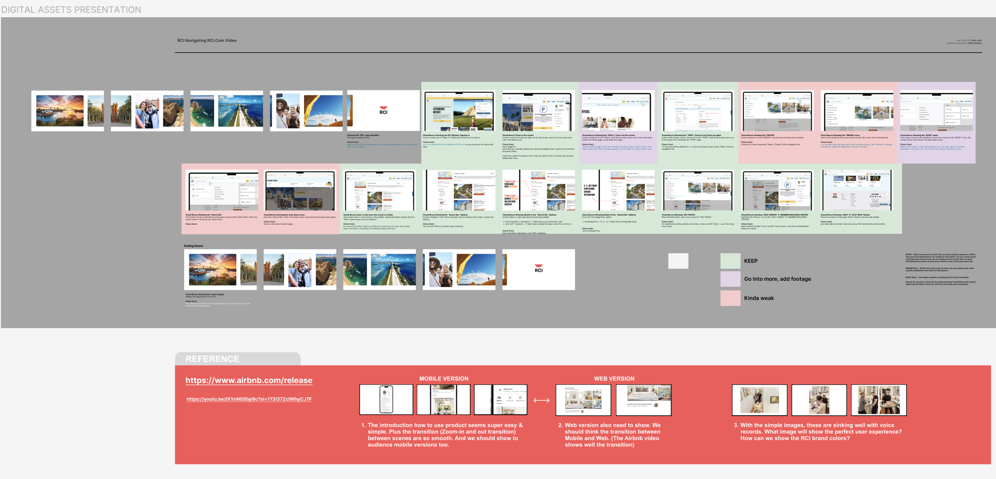Open the top-row couple selfie storyboard frame

pos(147,111)
